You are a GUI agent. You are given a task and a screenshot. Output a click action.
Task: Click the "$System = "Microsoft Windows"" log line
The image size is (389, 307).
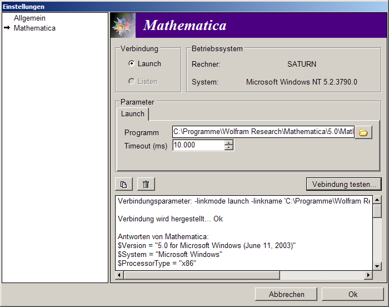(x=170, y=254)
